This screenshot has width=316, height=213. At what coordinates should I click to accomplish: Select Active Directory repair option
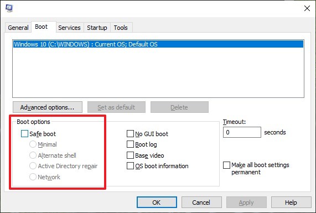coord(33,166)
